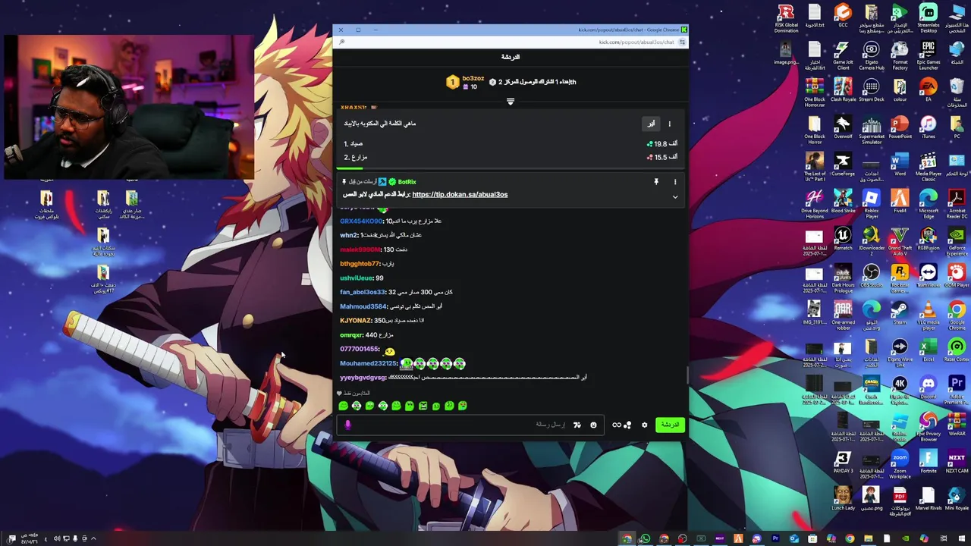Launch CurseForge from the desktop

coord(843,164)
